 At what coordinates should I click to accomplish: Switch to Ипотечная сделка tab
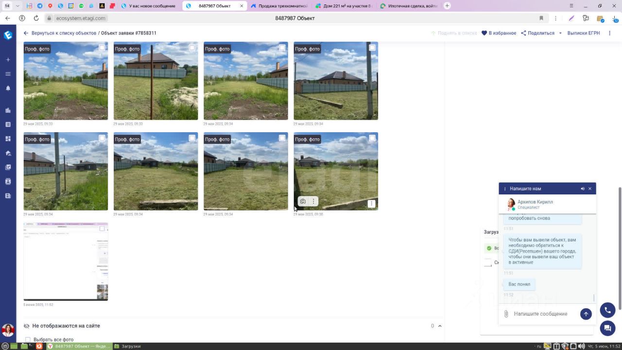click(x=409, y=6)
